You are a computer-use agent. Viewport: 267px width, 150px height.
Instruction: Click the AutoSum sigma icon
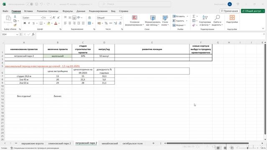click(x=194, y=16)
